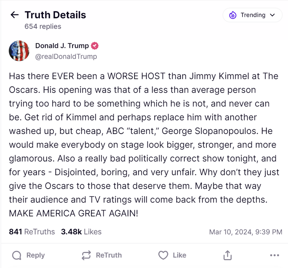
Task: Click the red verified badge icon
Action: click(x=95, y=46)
